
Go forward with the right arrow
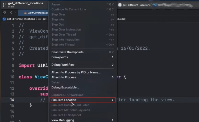(15, 13)
